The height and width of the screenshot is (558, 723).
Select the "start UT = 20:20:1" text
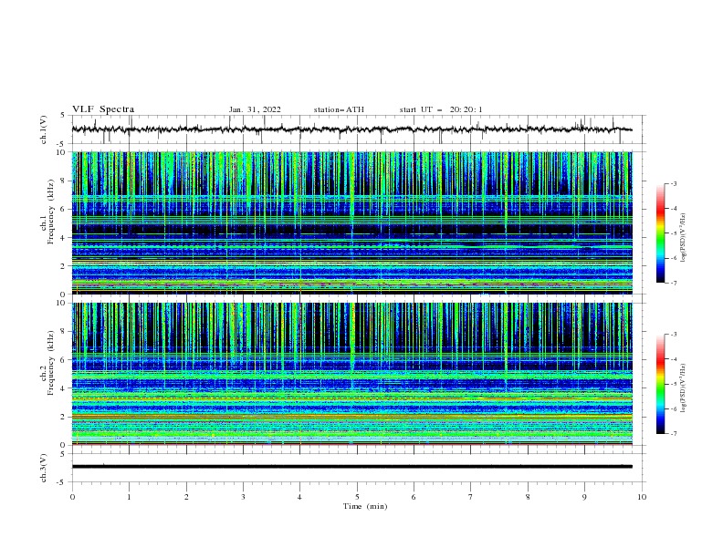tap(440, 109)
